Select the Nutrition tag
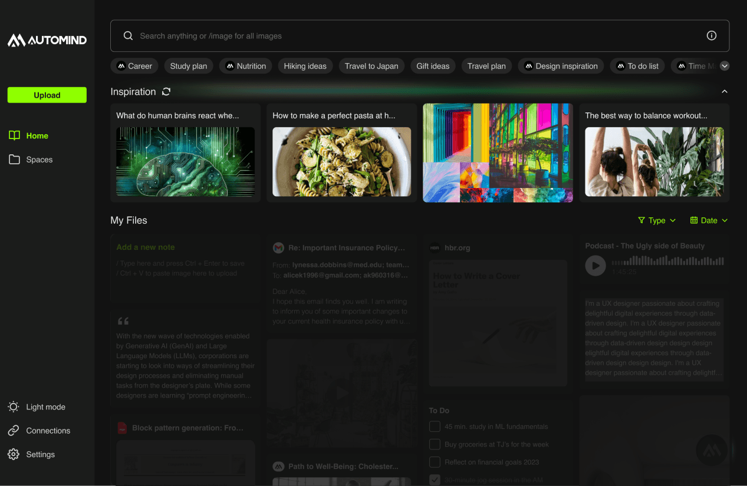 click(246, 66)
